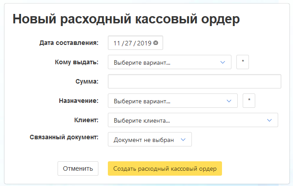Click the Сумма label text

(x=87, y=81)
